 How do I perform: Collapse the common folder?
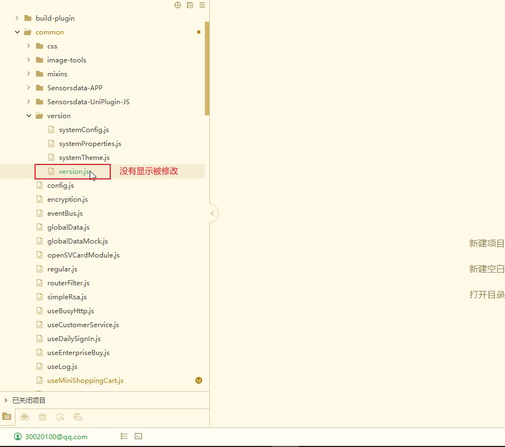pyautogui.click(x=17, y=32)
